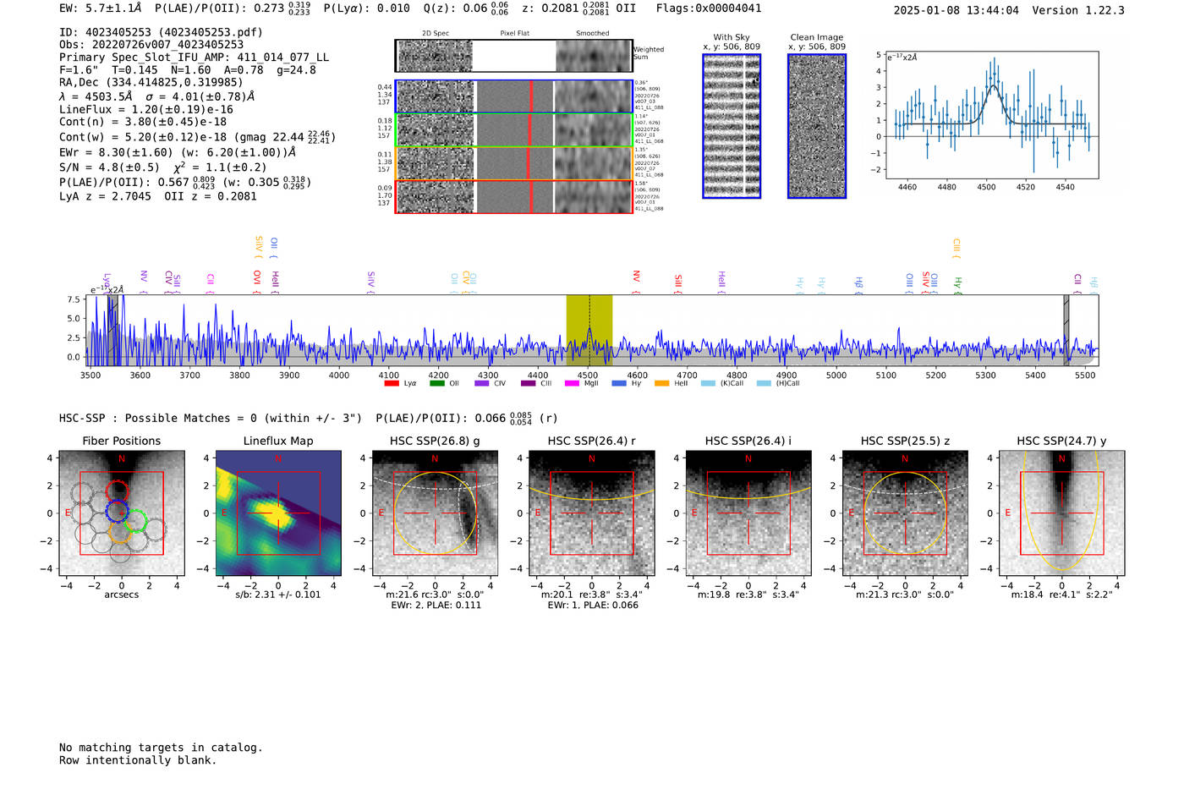Click the EWr = 8.30 line

tap(178, 152)
